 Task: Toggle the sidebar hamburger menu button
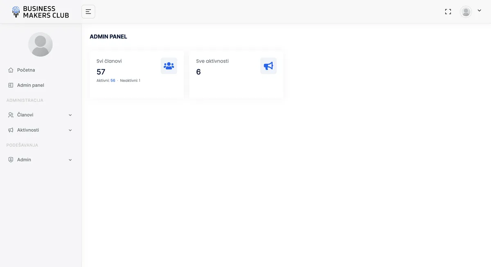tap(88, 11)
